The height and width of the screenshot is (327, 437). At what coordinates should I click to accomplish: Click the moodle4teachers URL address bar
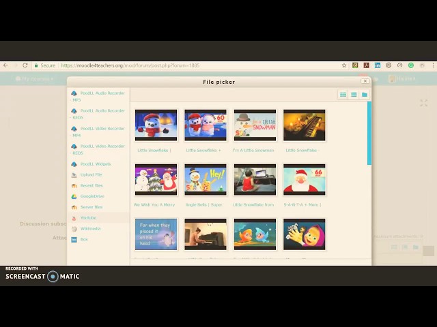tap(130, 65)
